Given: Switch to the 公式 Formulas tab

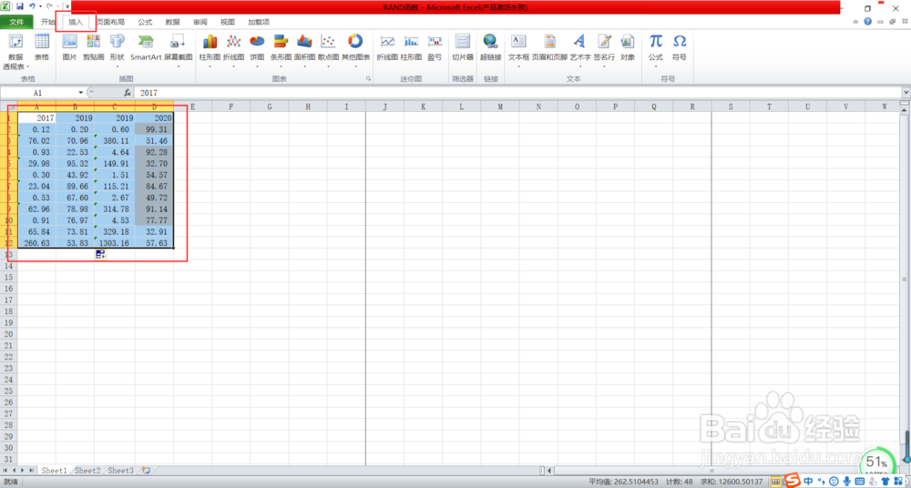Looking at the screenshot, I should click(x=145, y=22).
